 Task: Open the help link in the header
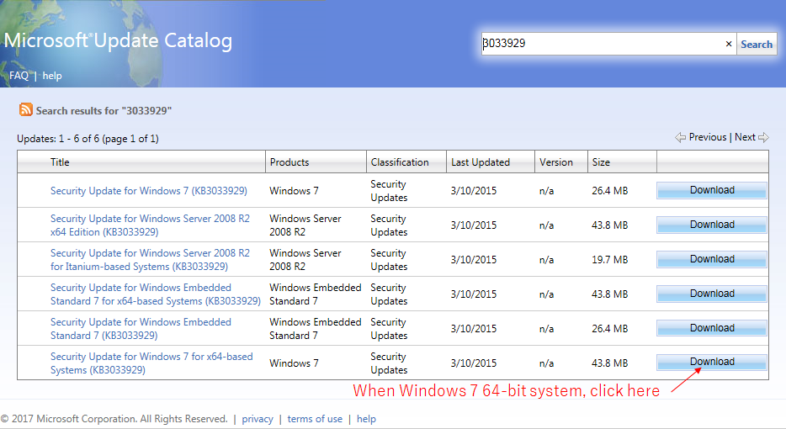pyautogui.click(x=52, y=76)
